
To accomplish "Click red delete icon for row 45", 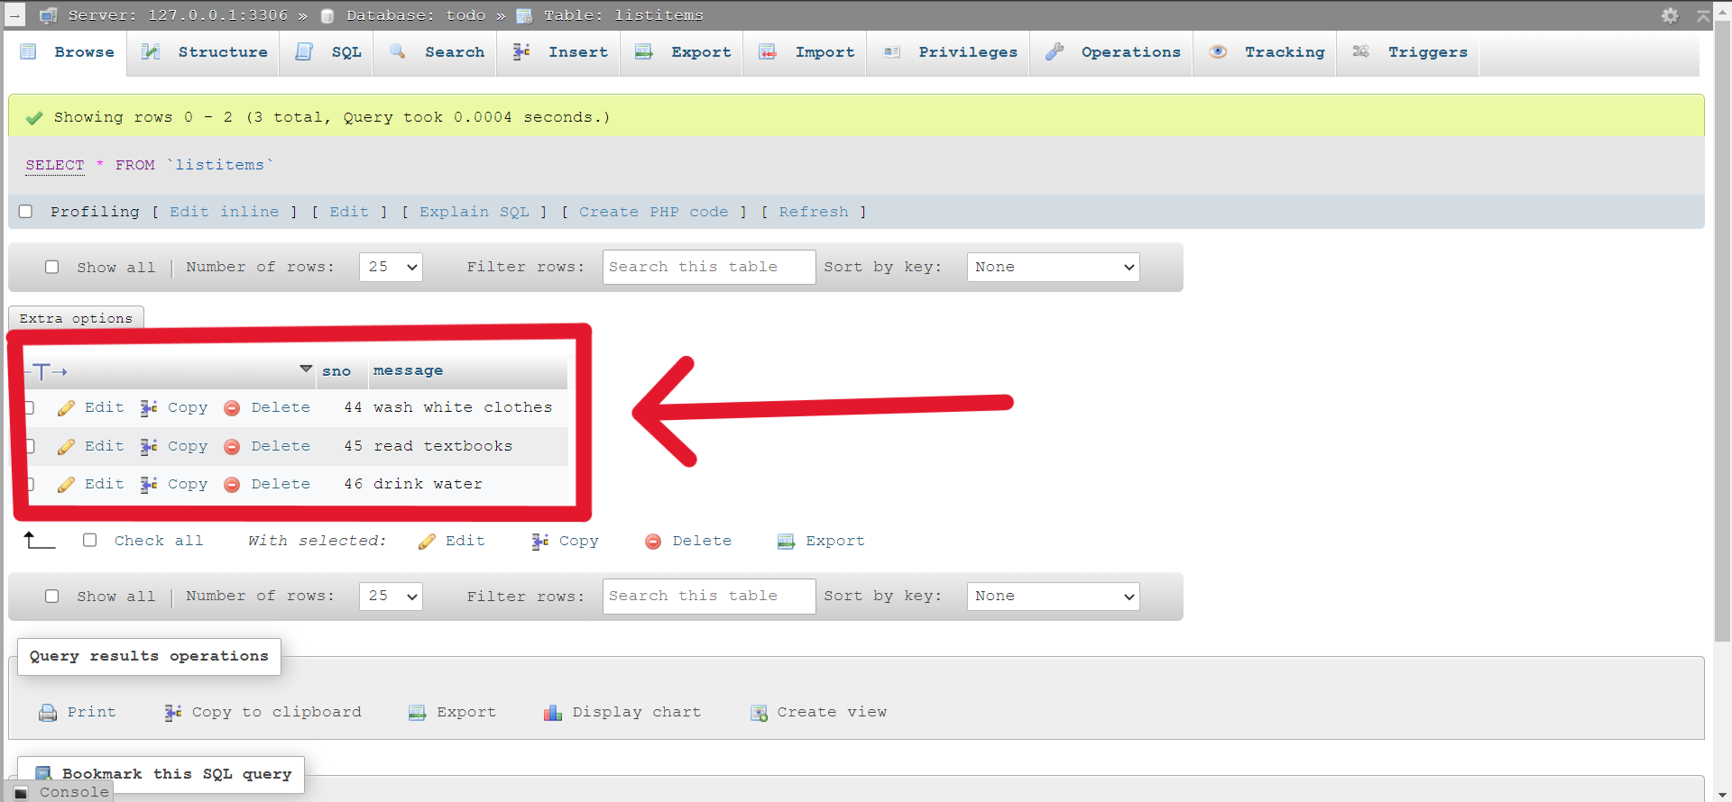I will pyautogui.click(x=232, y=447).
